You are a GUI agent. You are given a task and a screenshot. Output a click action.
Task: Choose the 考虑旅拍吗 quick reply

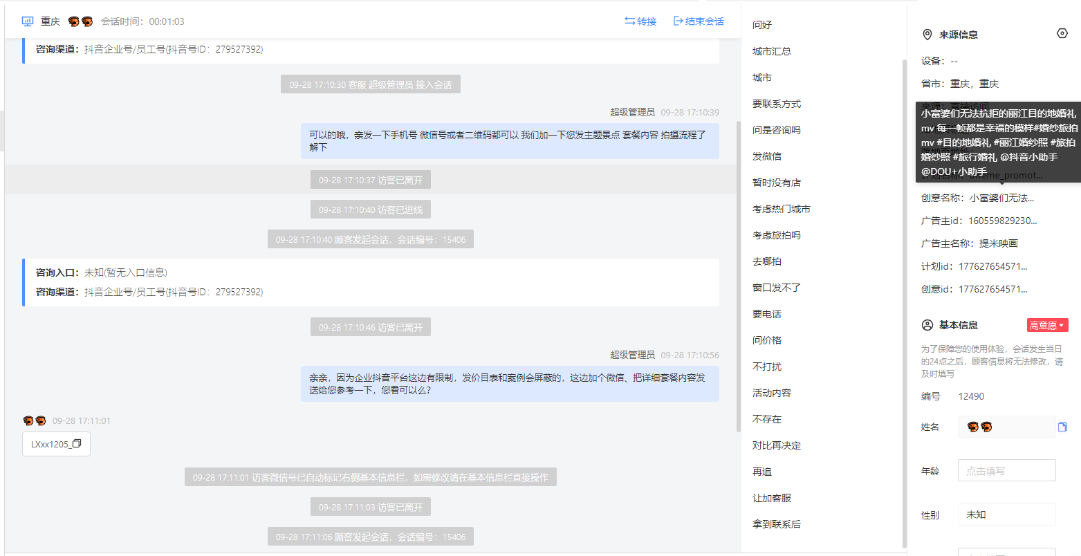tap(777, 235)
